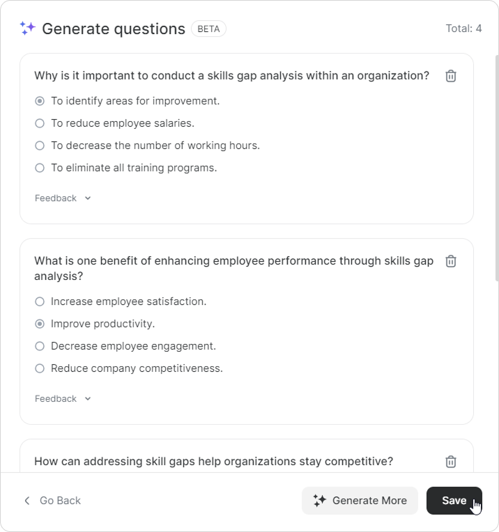Pick 'To eliminate all training programs' option
The image size is (499, 532).
pos(40,168)
